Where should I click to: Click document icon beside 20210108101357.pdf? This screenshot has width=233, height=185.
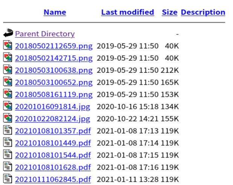coord(8,130)
